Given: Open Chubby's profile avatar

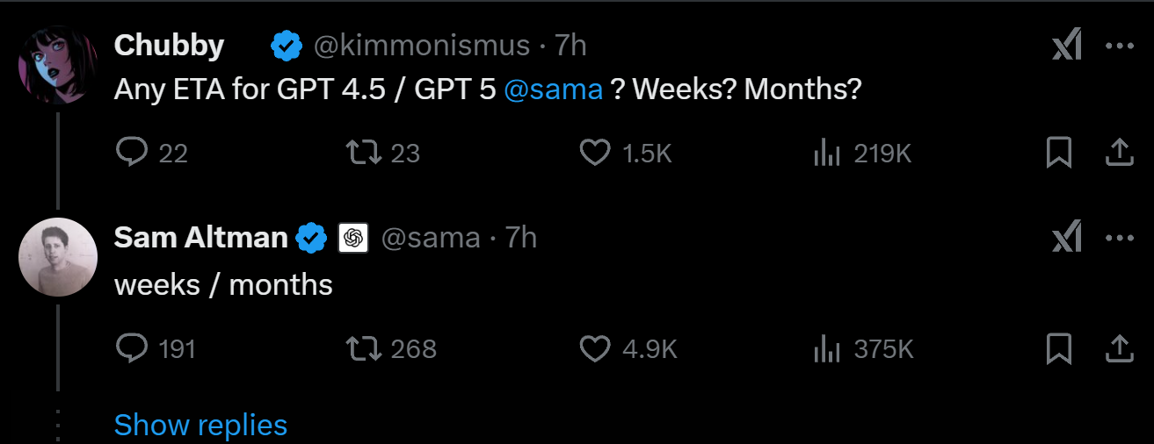Looking at the screenshot, I should (58, 66).
